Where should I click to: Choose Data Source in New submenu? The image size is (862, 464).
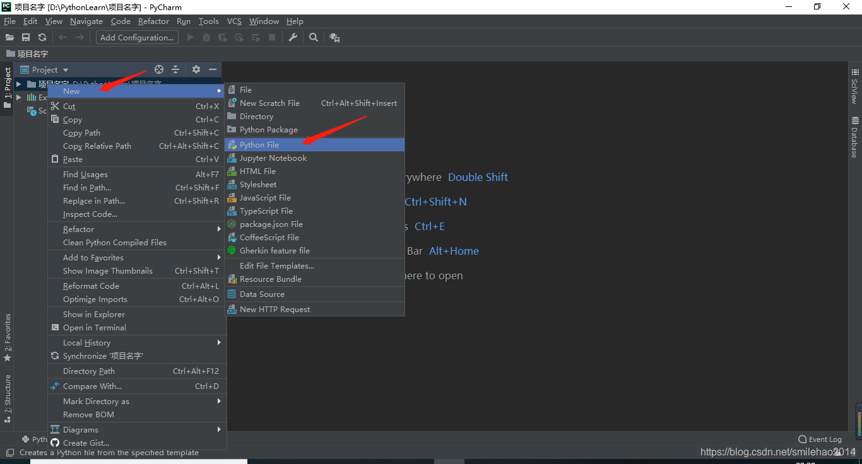314,294
